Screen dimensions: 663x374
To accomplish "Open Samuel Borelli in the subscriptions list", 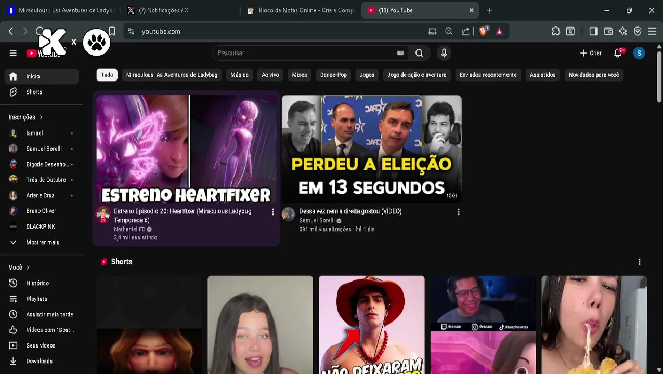I will [x=42, y=149].
